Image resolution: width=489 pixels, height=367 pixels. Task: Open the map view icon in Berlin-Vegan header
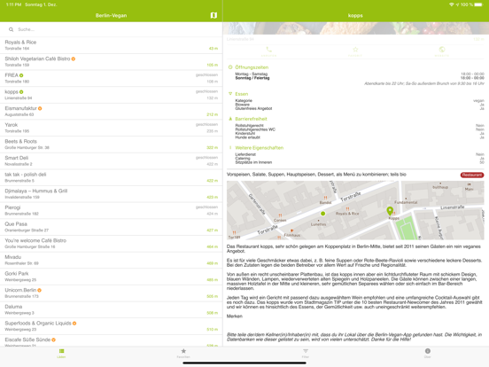coord(213,15)
